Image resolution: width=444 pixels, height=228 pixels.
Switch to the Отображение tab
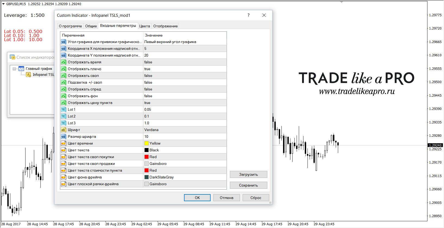[166, 26]
